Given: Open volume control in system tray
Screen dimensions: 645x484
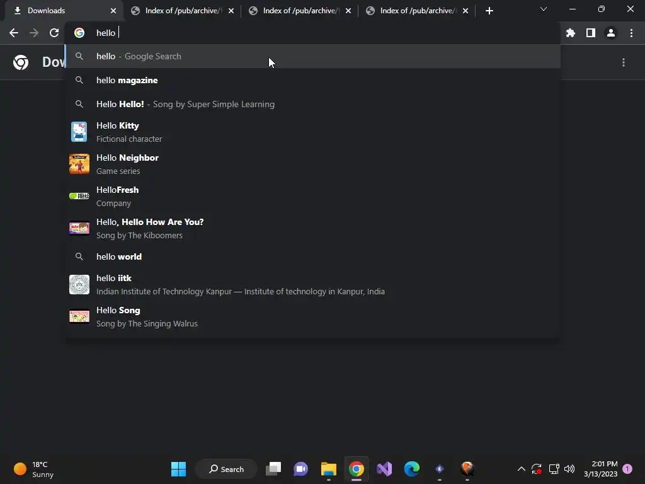Looking at the screenshot, I should click(x=569, y=469).
